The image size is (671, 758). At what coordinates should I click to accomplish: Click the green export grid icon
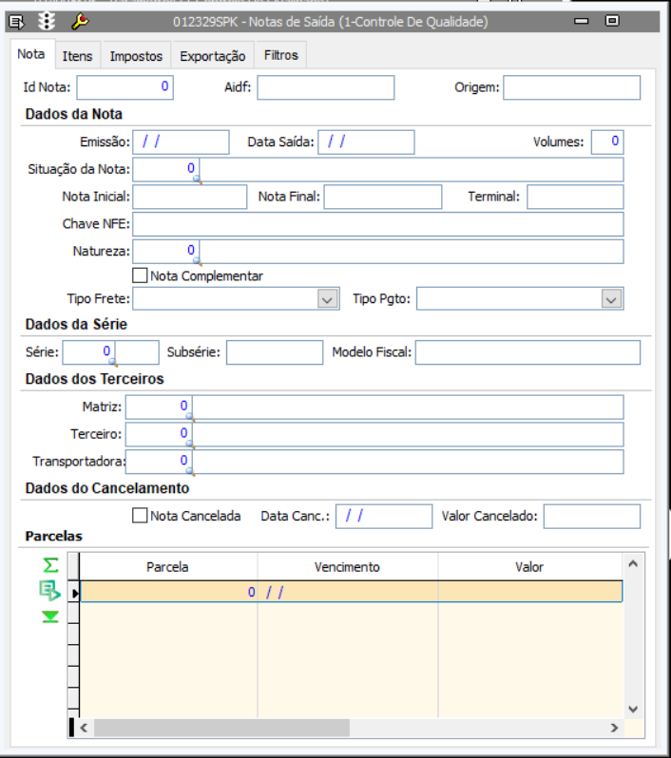pyautogui.click(x=49, y=591)
